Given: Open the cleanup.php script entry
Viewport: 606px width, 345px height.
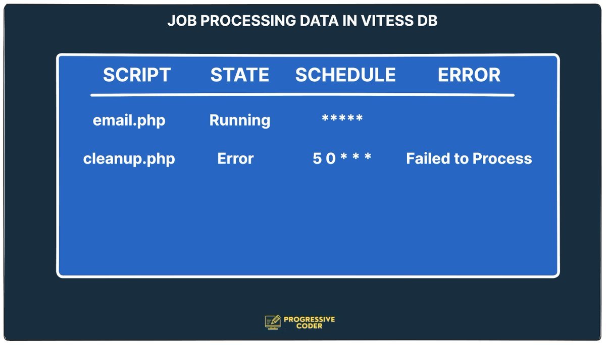Looking at the screenshot, I should [x=129, y=159].
